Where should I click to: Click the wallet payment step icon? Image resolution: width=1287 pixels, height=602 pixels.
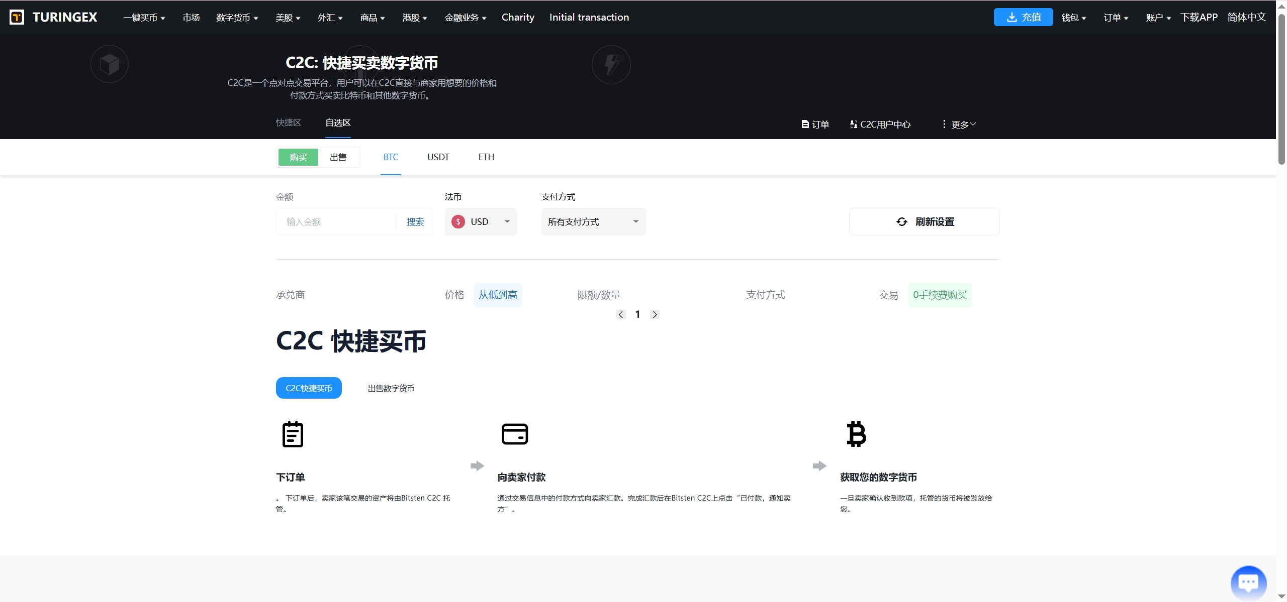pyautogui.click(x=515, y=434)
